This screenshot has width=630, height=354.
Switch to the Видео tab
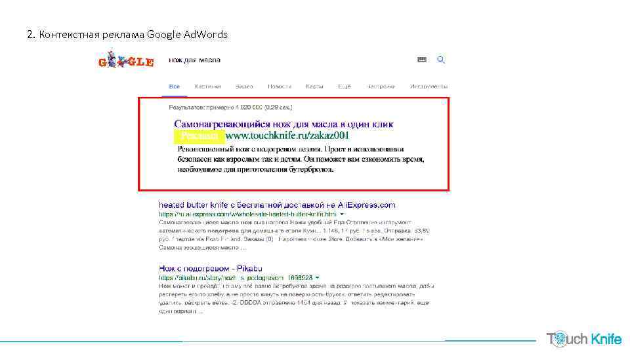pos(244,87)
